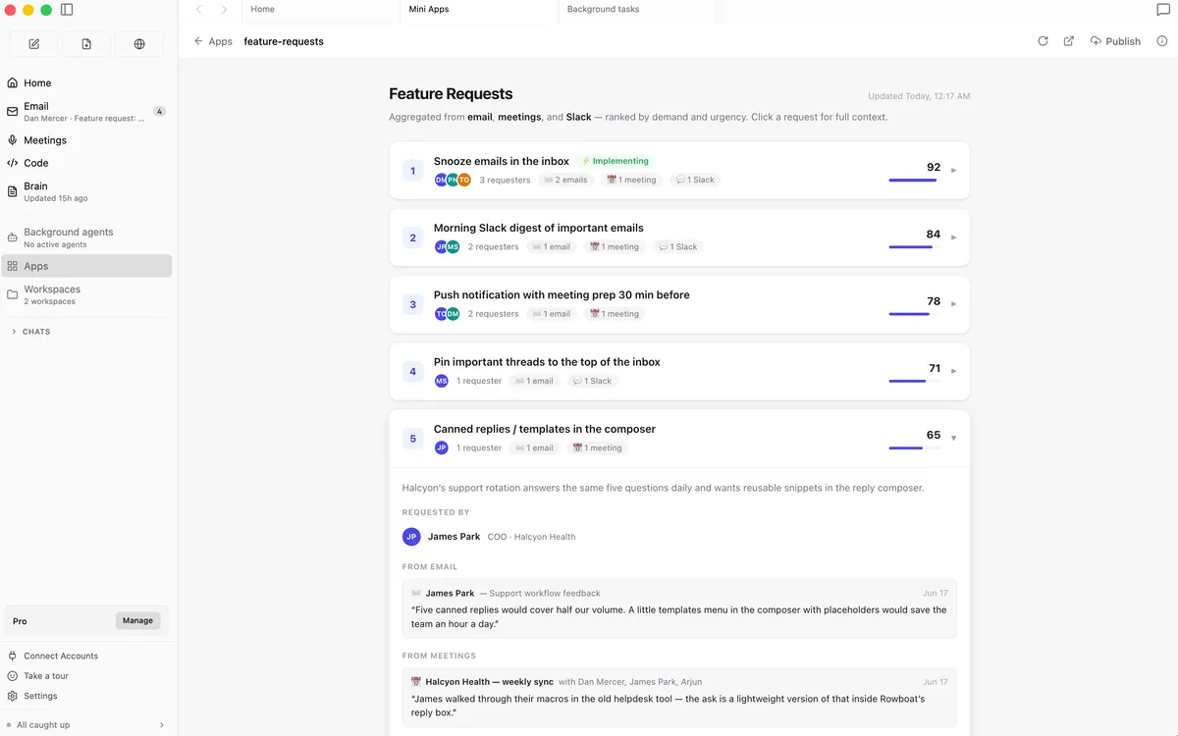The image size is (1178, 736).
Task: Expand the All caught up status chevron
Action: (162, 725)
